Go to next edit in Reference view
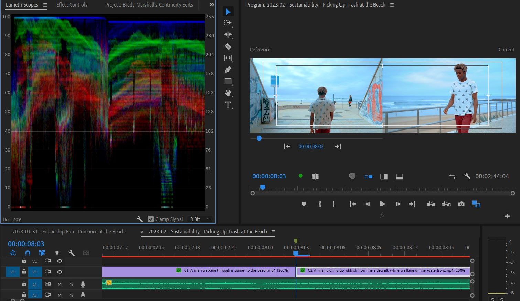Screen dimensions: 520x301 click(x=338, y=146)
